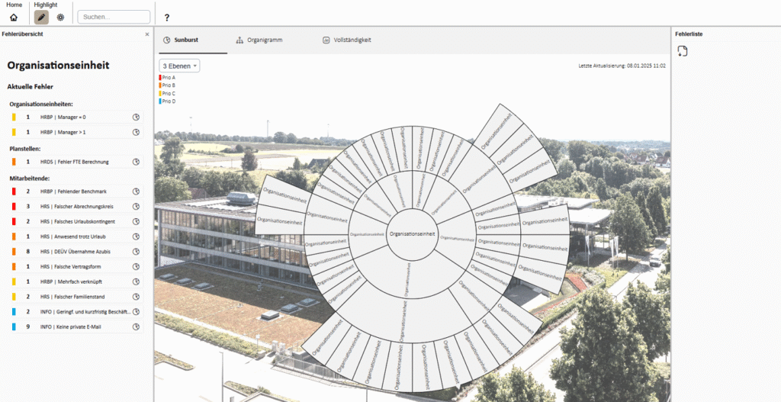Click sunburst icon for Keine private E-Mail
The height and width of the screenshot is (402, 781).
coord(136,326)
